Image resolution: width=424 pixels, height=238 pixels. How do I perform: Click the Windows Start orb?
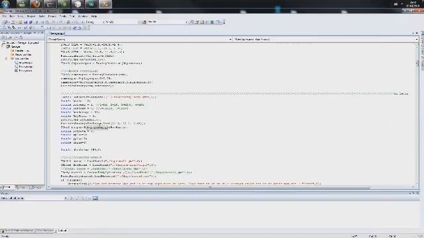pos(6,4)
